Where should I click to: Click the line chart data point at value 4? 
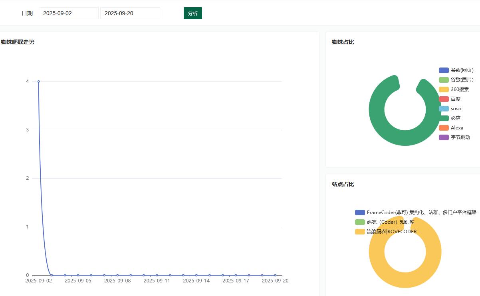(39, 81)
